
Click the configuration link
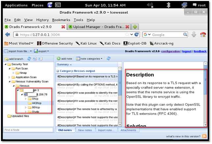pos(171,51)
